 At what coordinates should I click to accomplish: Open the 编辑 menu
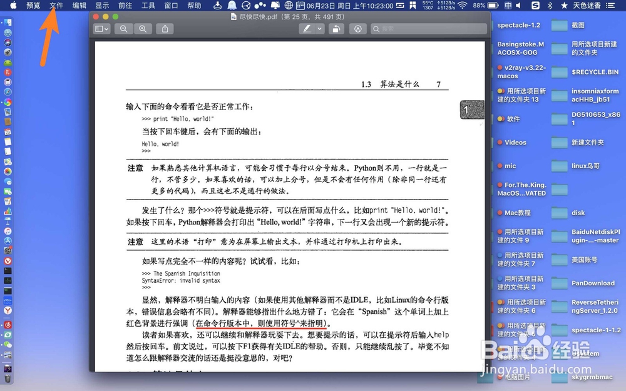(x=80, y=5)
